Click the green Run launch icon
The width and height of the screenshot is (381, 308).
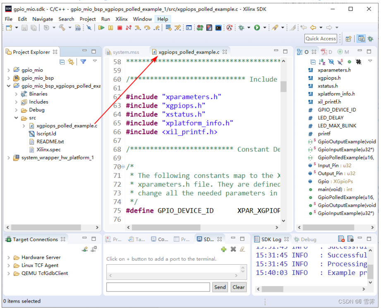tap(257, 28)
